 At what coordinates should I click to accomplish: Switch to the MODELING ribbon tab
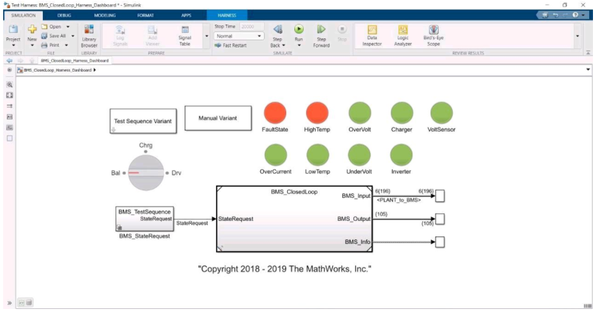[105, 14]
